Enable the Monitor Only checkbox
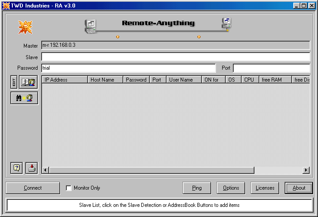Viewport: 318px width, 217px height. (x=68, y=188)
